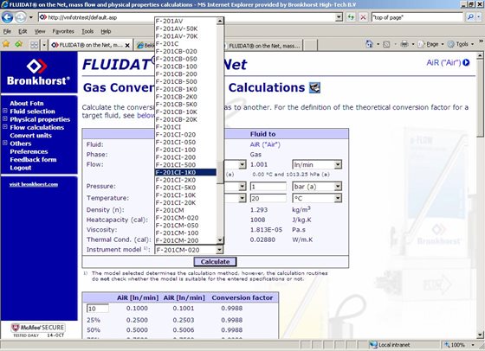
Task: Open the View menu
Action: pyautogui.click(x=40, y=31)
